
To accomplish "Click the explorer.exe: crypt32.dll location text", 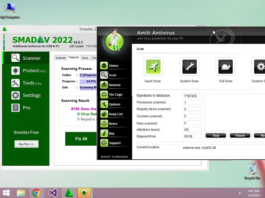I will pyautogui.click(x=199, y=148).
